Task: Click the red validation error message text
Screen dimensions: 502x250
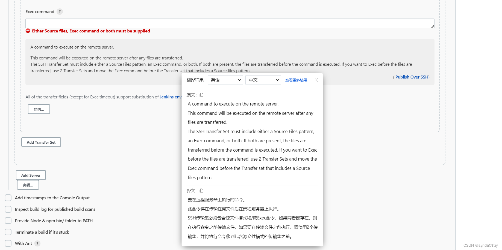Action: pyautogui.click(x=91, y=31)
